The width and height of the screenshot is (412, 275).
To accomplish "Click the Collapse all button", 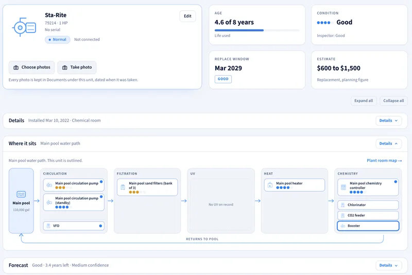I will tap(393, 101).
